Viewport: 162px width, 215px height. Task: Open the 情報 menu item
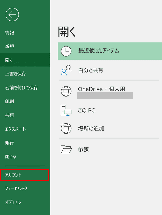tap(25, 33)
